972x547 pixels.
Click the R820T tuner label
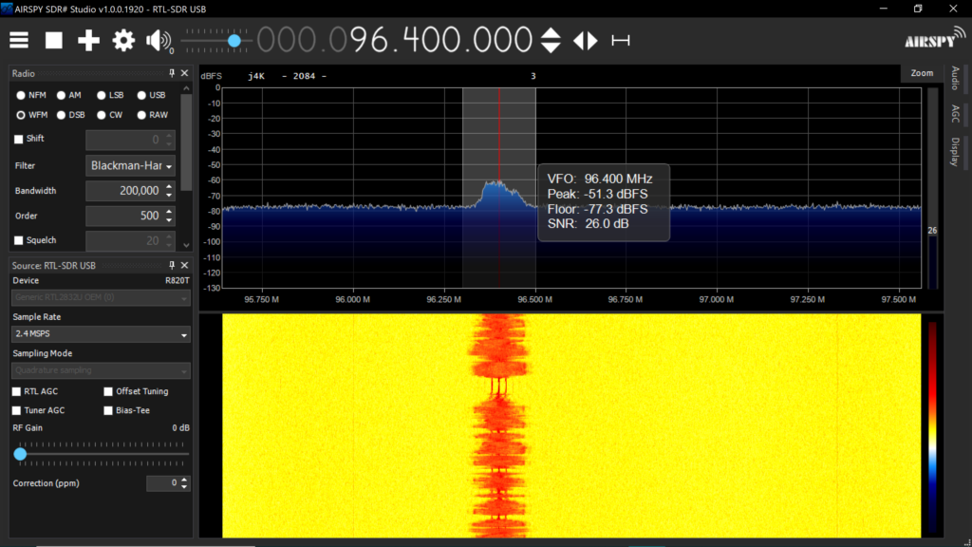click(178, 281)
